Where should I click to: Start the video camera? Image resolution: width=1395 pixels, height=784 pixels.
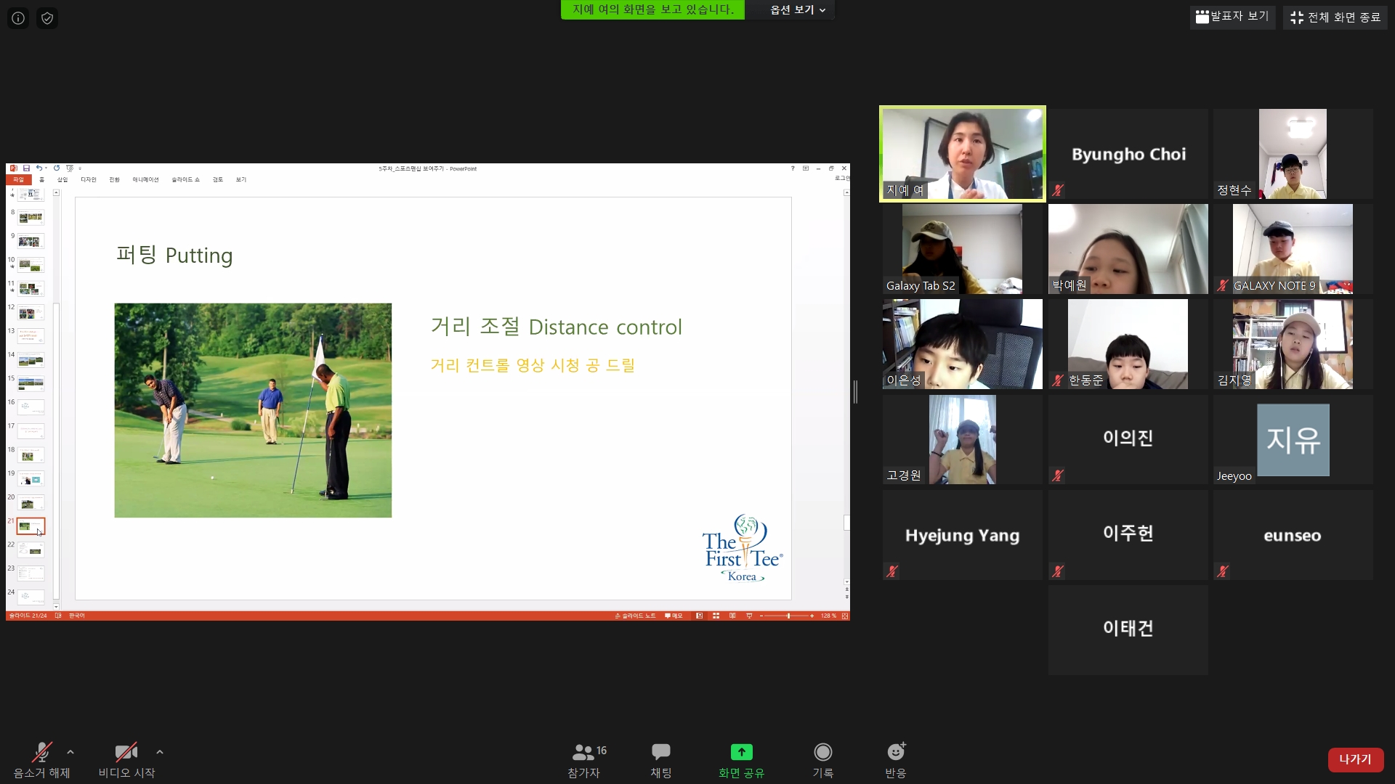click(126, 753)
